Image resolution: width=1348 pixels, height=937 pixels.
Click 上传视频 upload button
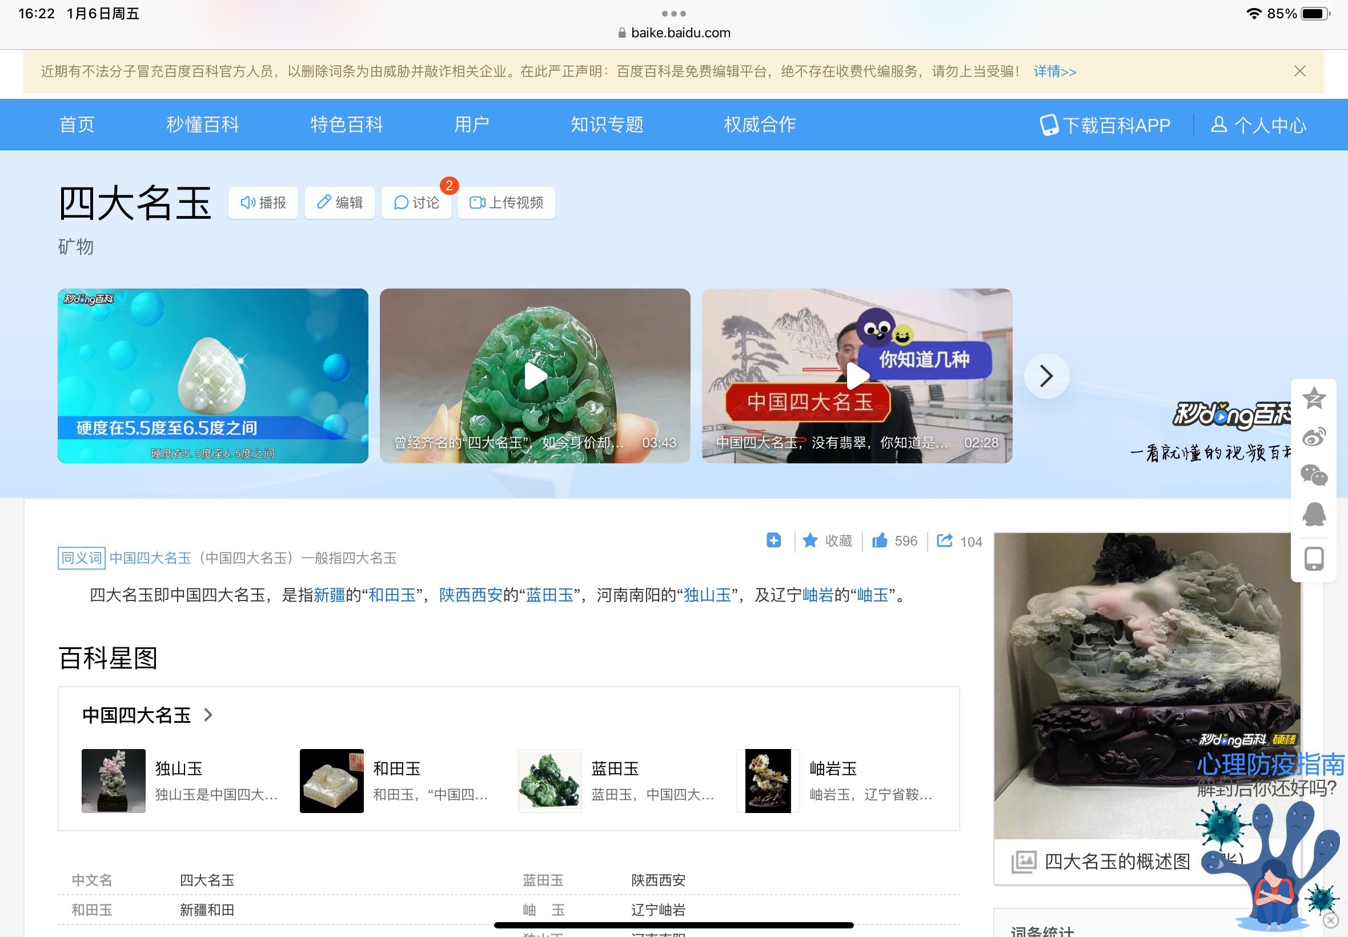coord(507,203)
